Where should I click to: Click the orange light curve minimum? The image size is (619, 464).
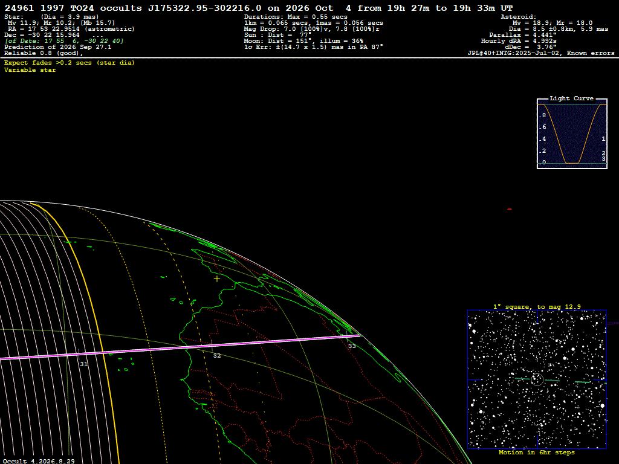[x=572, y=163]
